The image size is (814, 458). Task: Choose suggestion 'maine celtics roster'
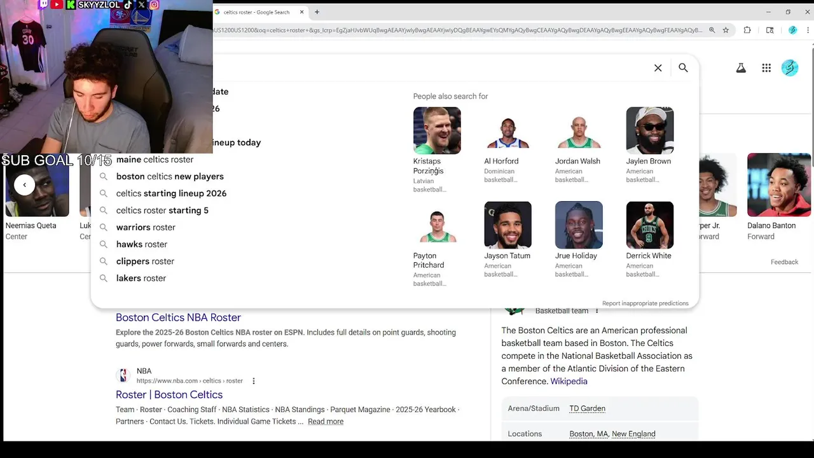coord(155,160)
